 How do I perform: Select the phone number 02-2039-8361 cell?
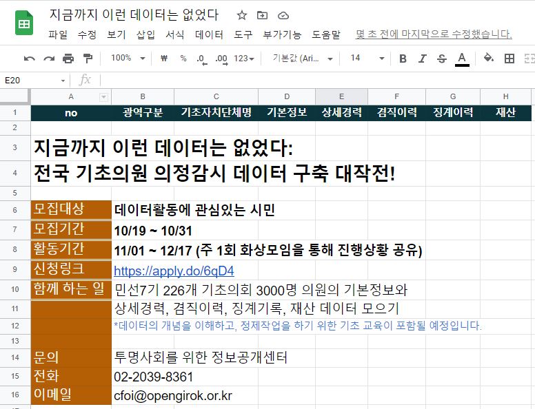point(184,377)
